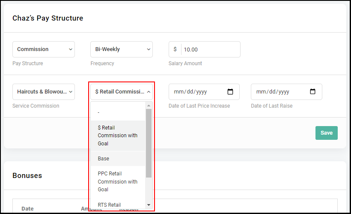Open the Bi-Weekly Frequency dropdown
This screenshot has height=214, width=351.
(122, 49)
